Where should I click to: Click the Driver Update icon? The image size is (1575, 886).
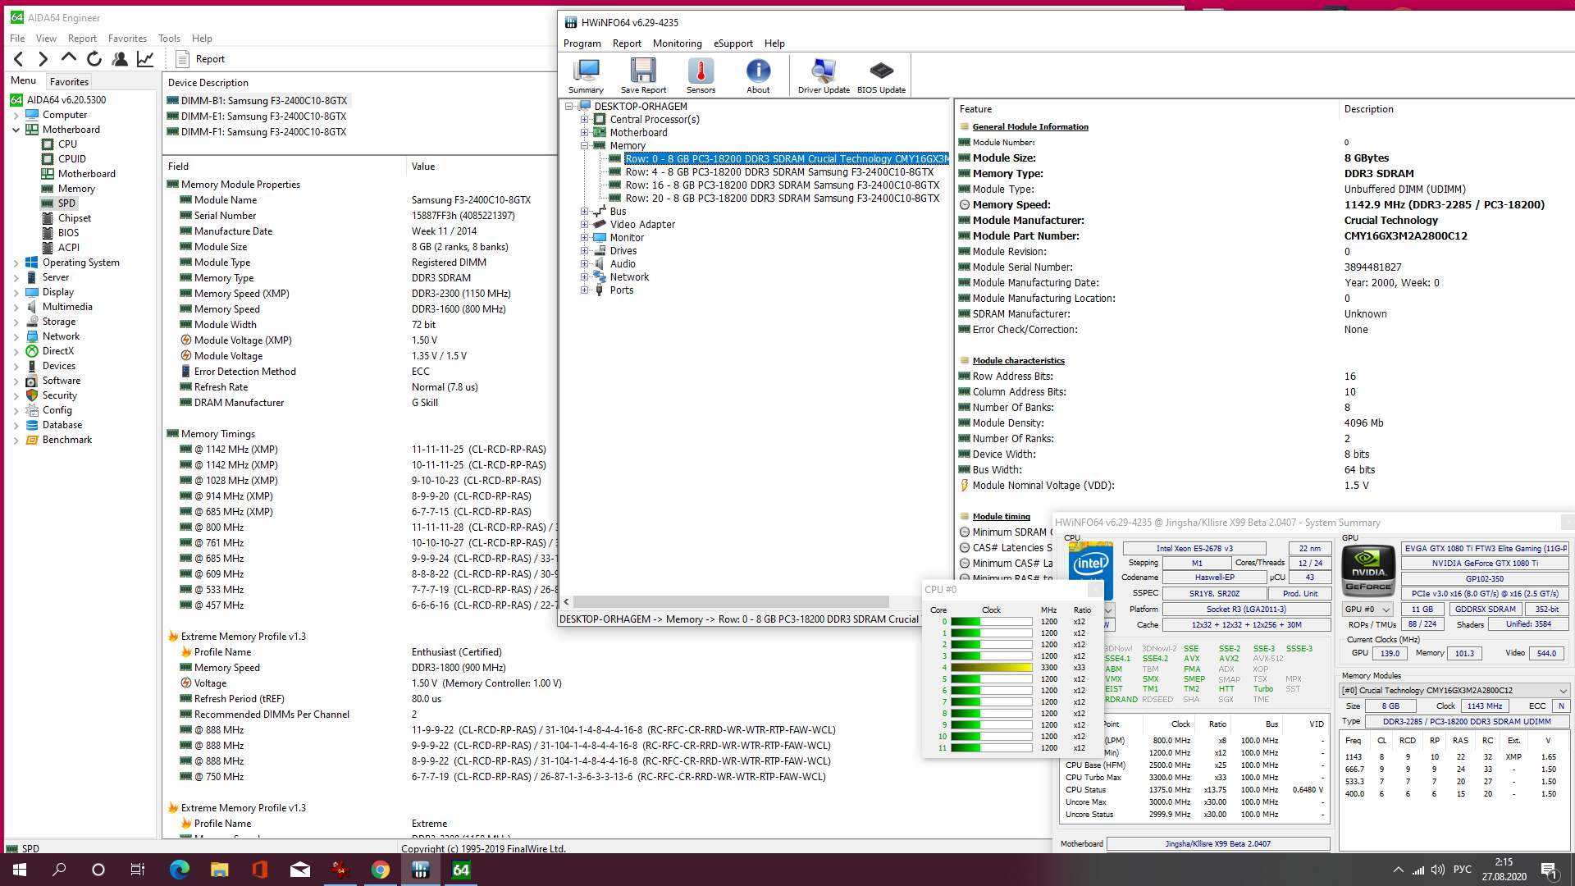(x=824, y=75)
